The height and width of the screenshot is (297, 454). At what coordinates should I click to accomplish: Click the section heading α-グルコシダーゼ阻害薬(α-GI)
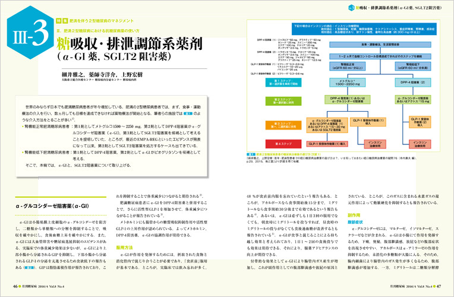click(52, 206)
